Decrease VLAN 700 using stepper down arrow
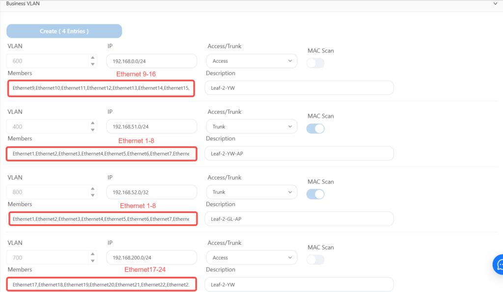 (x=93, y=261)
